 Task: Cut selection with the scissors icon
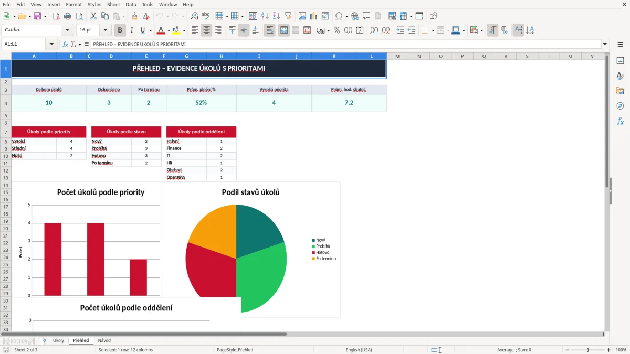(93, 16)
